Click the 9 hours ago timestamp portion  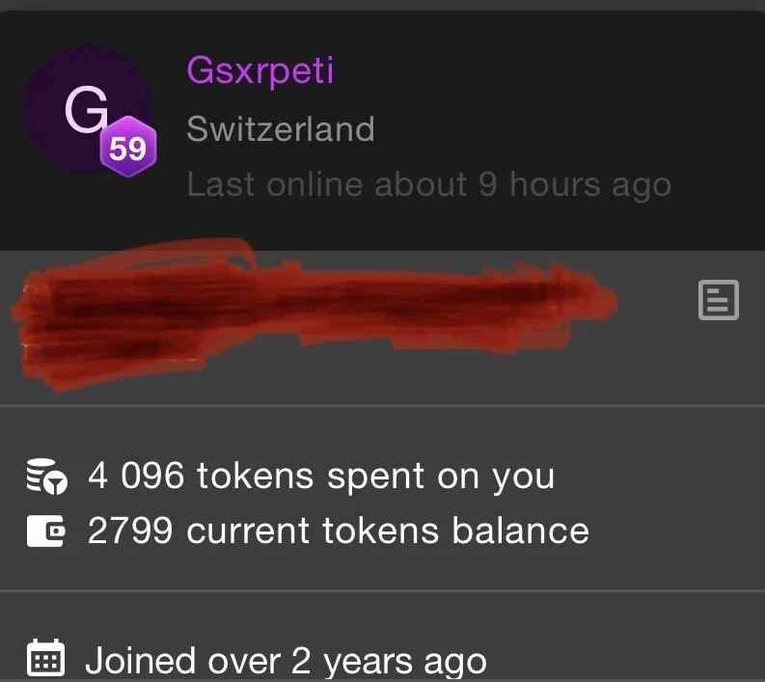click(x=575, y=183)
